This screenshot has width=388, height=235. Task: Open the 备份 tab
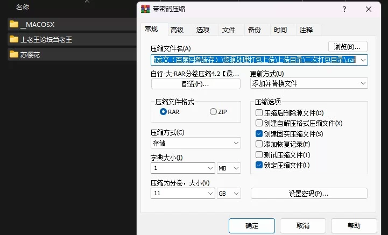[x=255, y=30]
